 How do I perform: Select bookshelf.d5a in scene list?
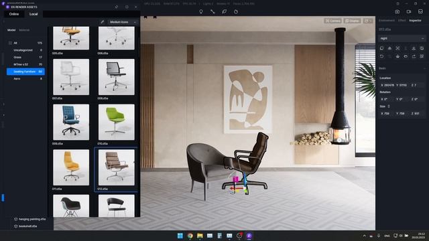pos(25,226)
